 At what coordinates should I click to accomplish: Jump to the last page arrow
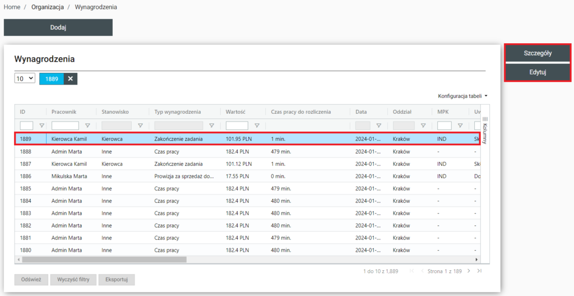(x=479, y=271)
